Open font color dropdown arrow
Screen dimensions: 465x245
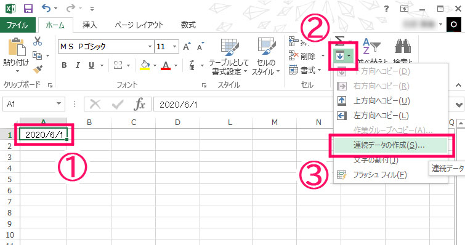point(176,65)
